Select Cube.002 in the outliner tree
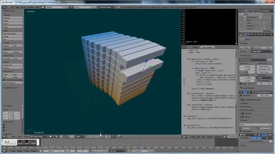 [250, 29]
